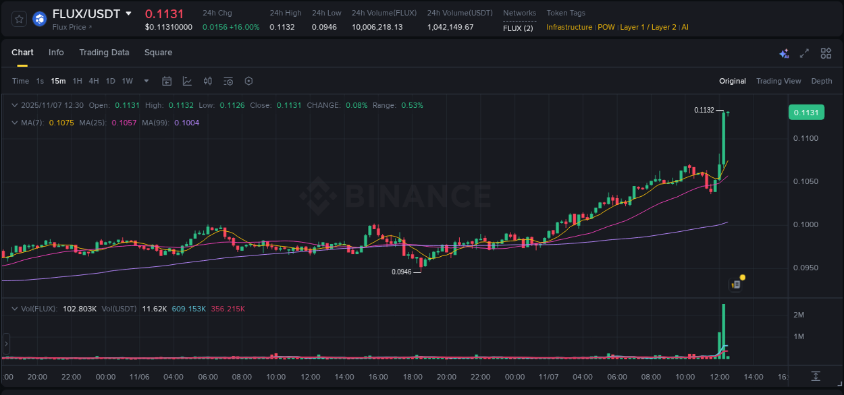The width and height of the screenshot is (844, 395).
Task: Select the go-to-date calendar icon
Action: click(x=167, y=81)
